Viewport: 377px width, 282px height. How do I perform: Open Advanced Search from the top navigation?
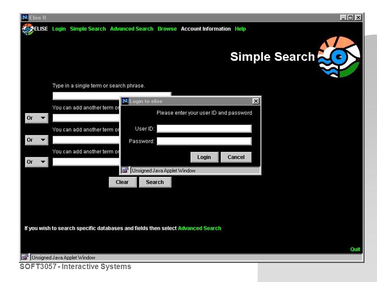[x=132, y=29]
